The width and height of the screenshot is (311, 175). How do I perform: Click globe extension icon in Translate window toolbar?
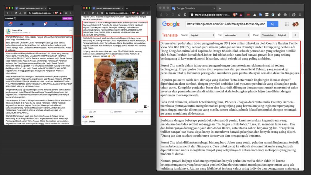tap(285, 15)
